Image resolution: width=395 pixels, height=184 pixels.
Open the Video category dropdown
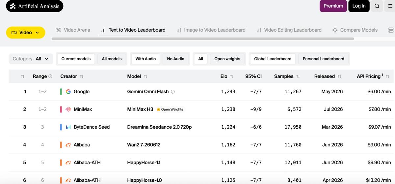(x=26, y=32)
